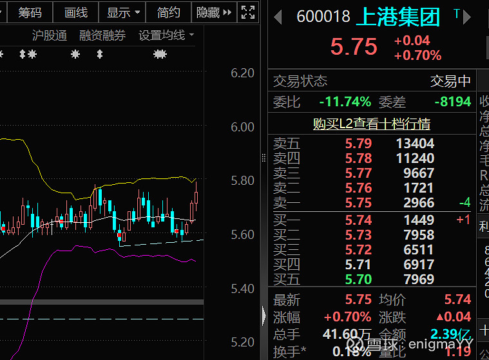The height and width of the screenshot is (360, 489).
Task: Click 委比 value -11.74%
Action: (x=345, y=102)
